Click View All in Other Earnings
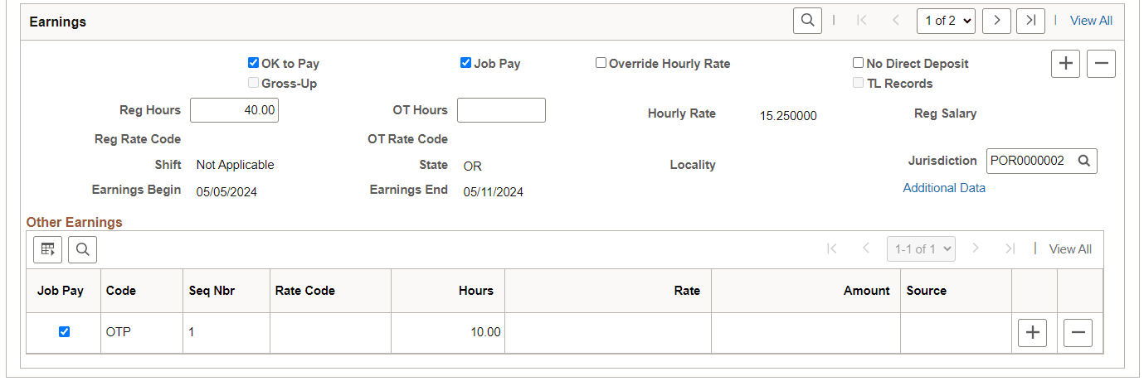Viewport: 1144px width, 381px height. click(1070, 248)
